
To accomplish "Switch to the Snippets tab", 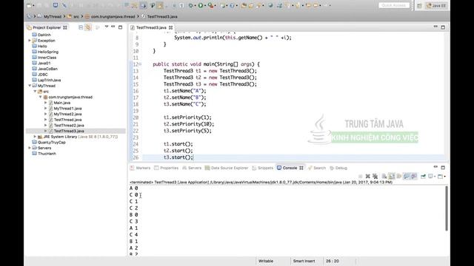I will pyautogui.click(x=262, y=168).
